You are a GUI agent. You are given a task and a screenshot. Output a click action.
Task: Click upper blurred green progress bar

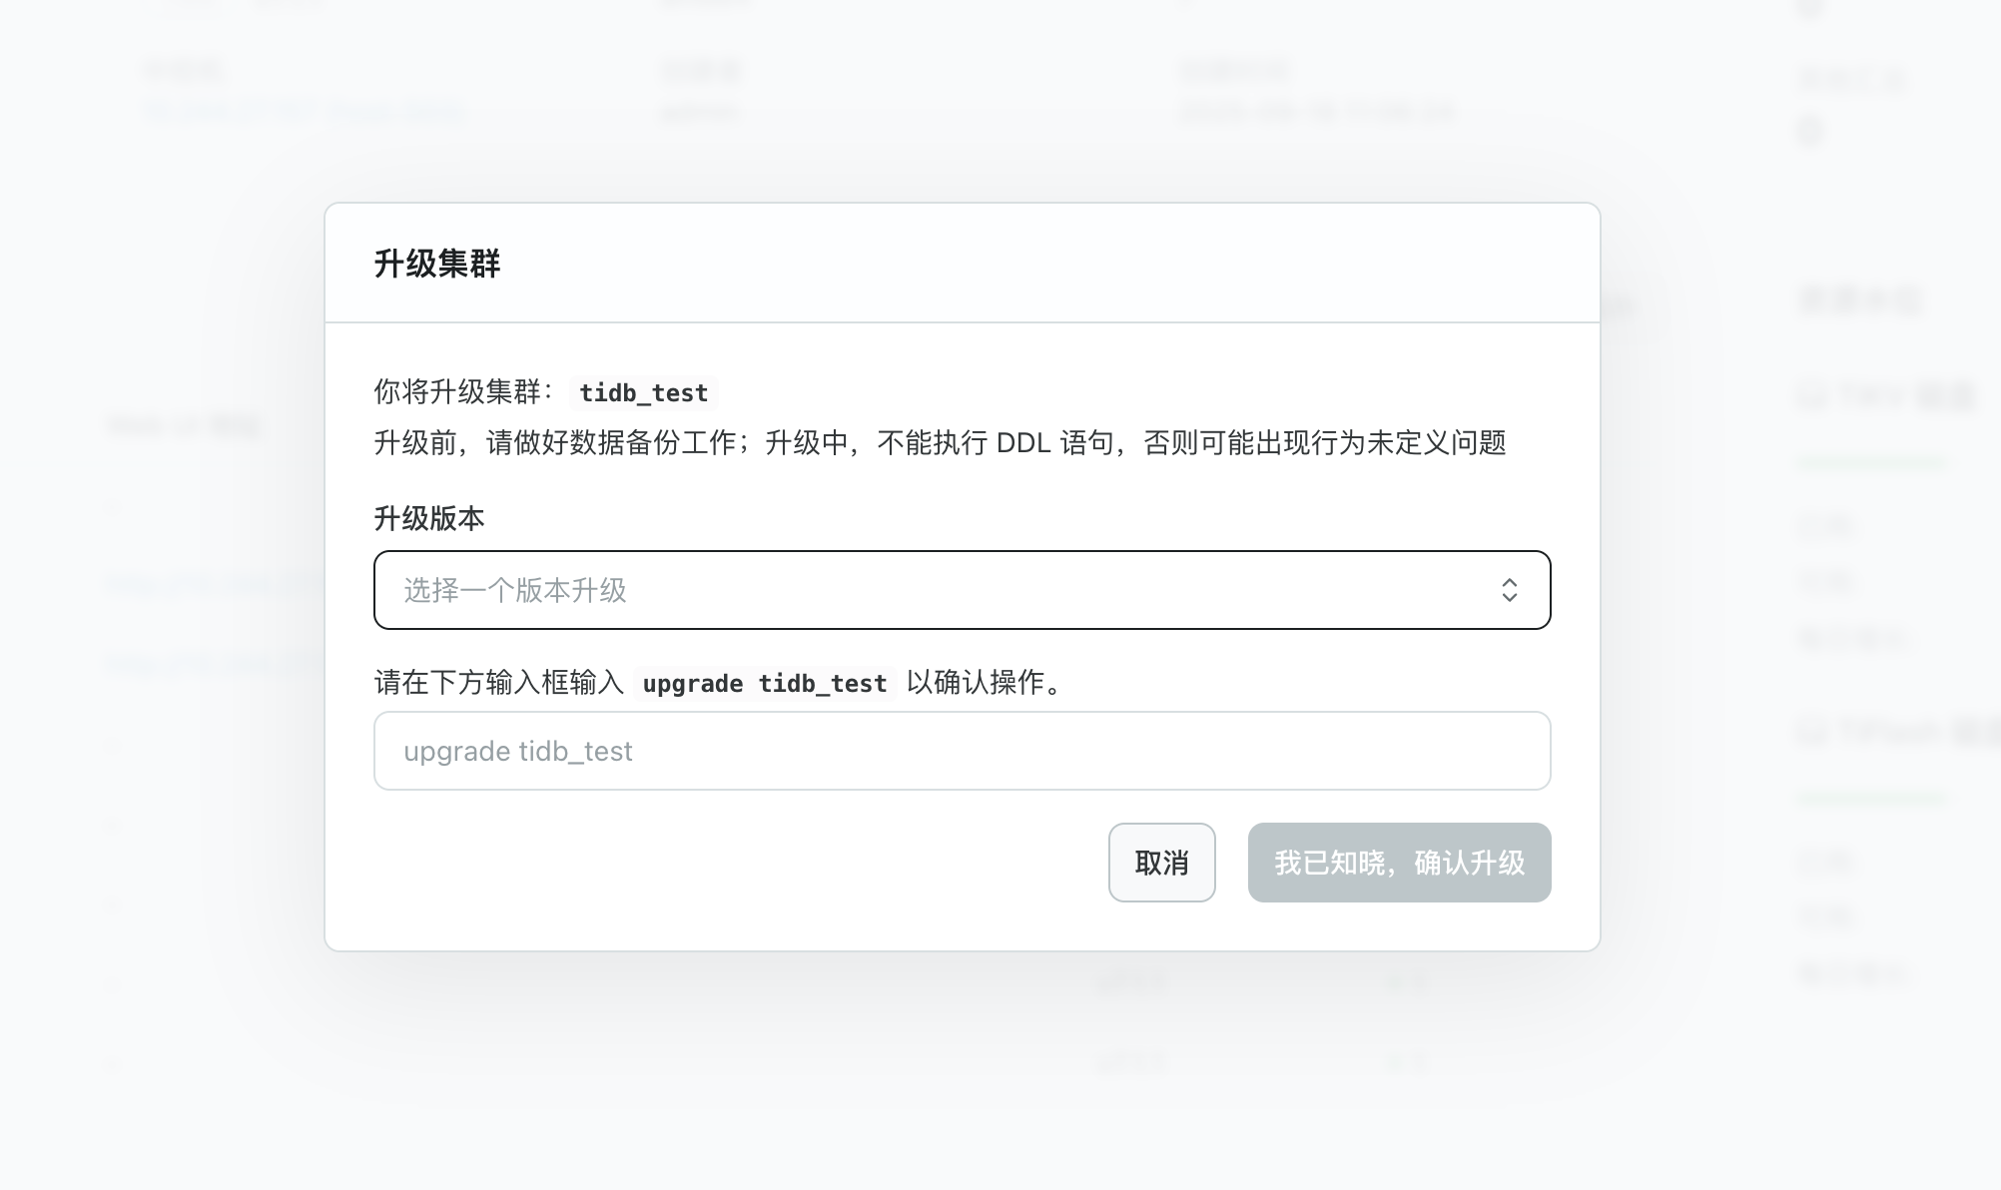(1869, 462)
